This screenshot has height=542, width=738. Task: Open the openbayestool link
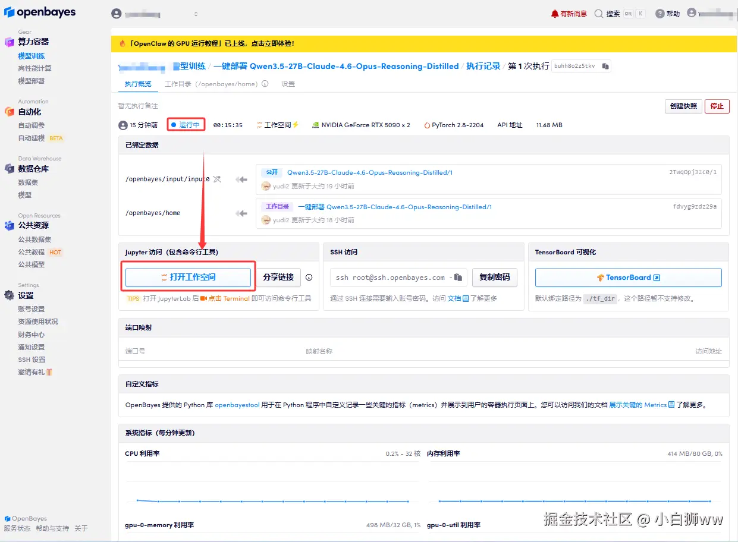pos(237,405)
